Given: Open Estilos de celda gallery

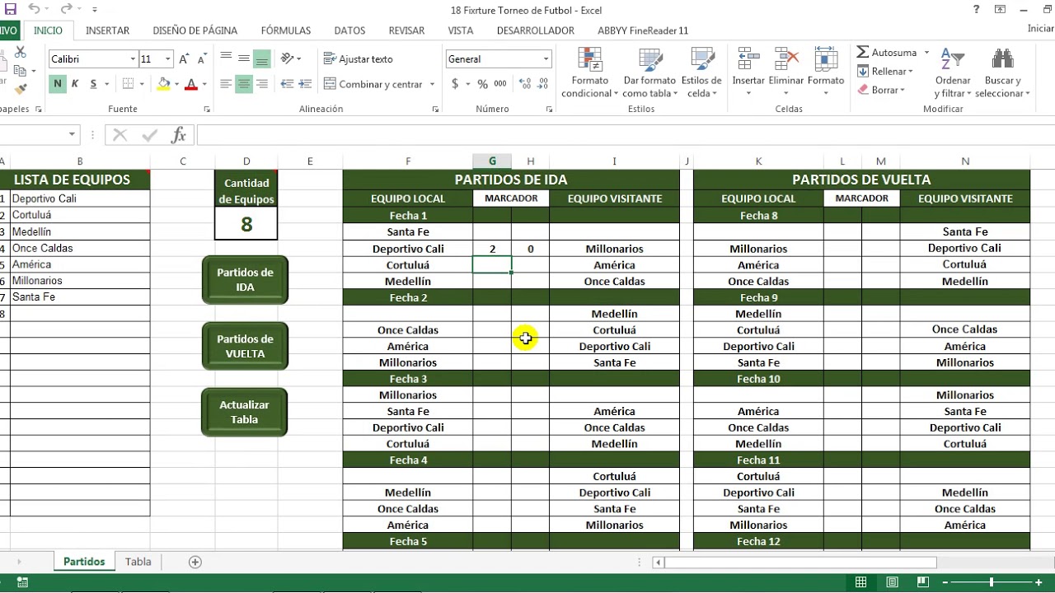Looking at the screenshot, I should (701, 72).
